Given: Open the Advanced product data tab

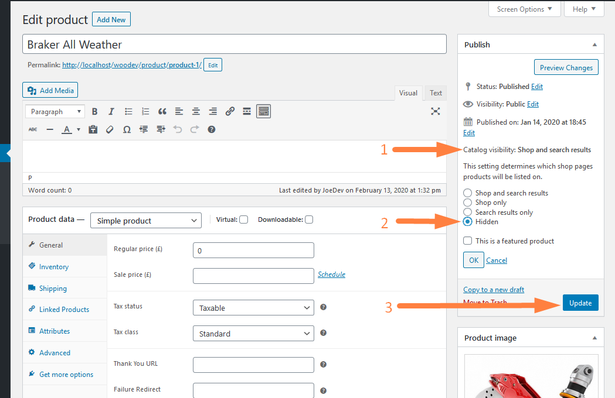Looking at the screenshot, I should [x=64, y=352].
